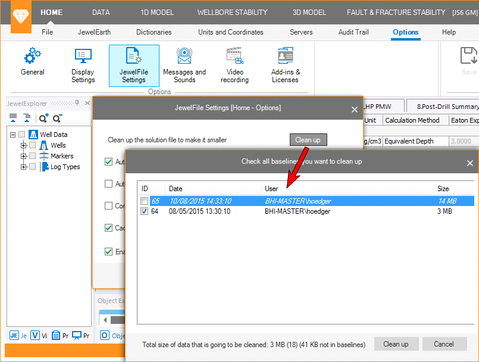Expand the Markers tree node
The image size is (479, 362).
(x=24, y=156)
